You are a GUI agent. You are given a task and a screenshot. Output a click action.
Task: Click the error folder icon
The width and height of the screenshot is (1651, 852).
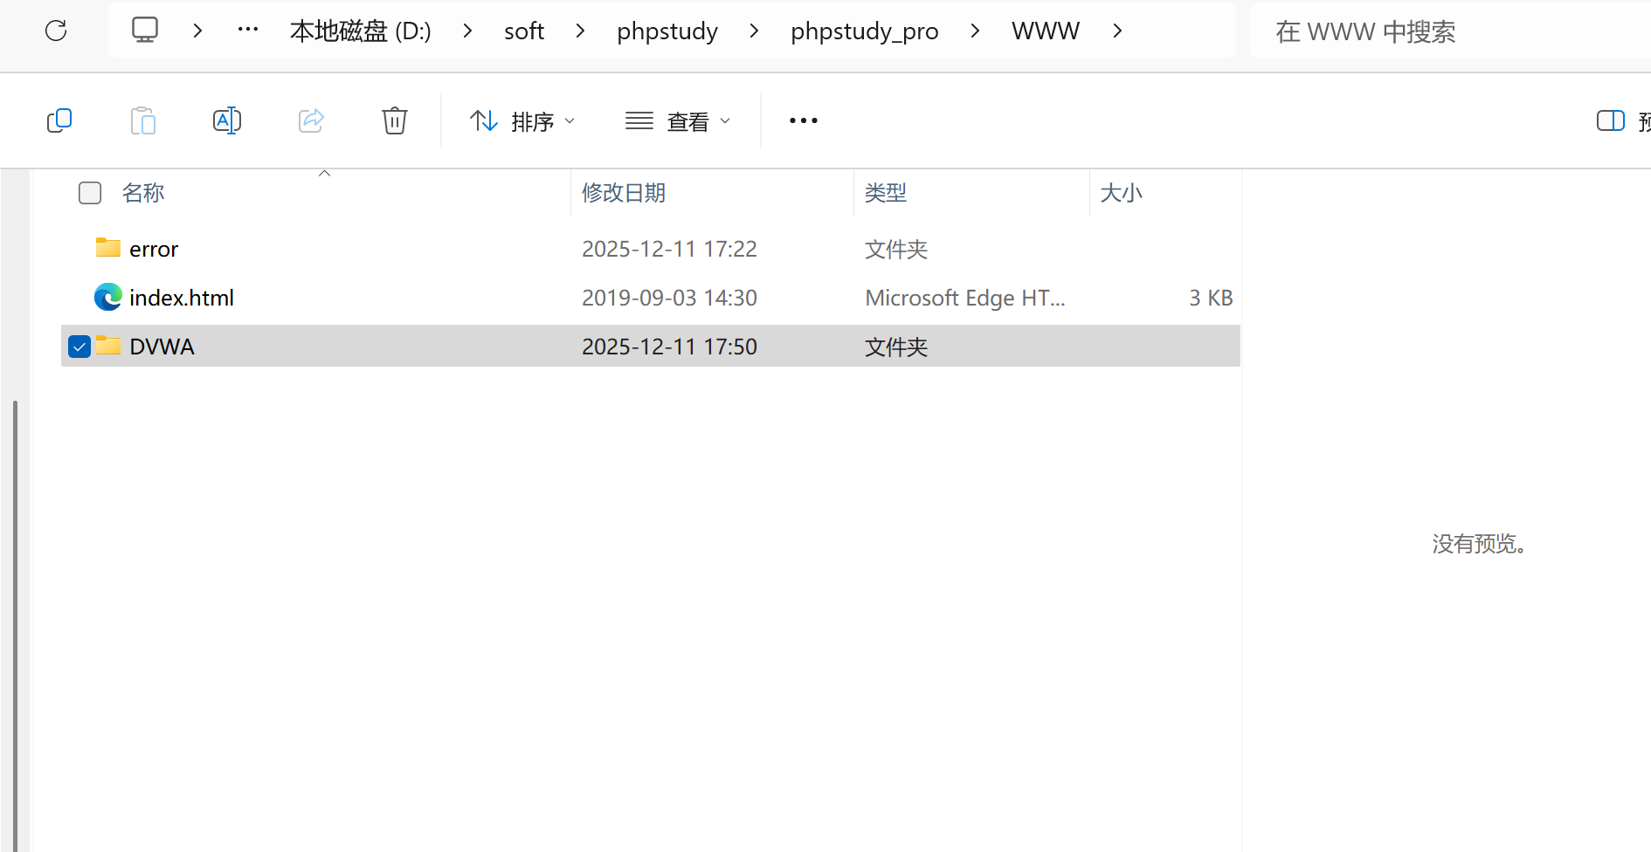pyautogui.click(x=108, y=248)
